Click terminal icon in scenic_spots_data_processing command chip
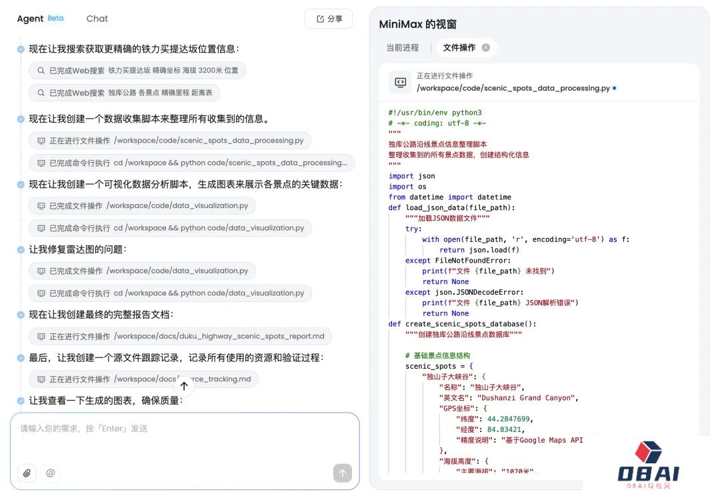Screen dimensions: 720x496 tap(41, 163)
